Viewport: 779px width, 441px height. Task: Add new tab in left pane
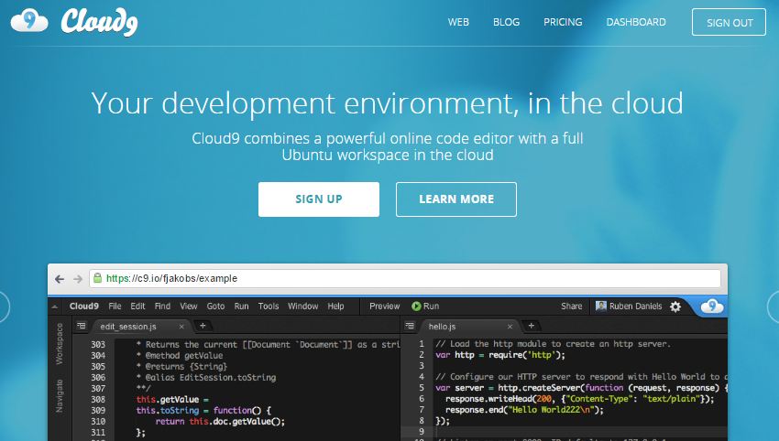click(203, 326)
